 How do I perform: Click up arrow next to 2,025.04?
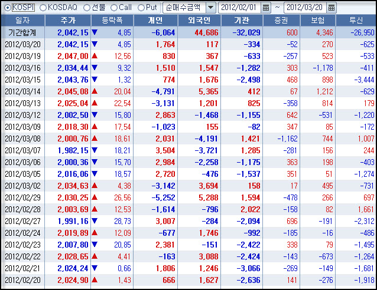coord(95,103)
